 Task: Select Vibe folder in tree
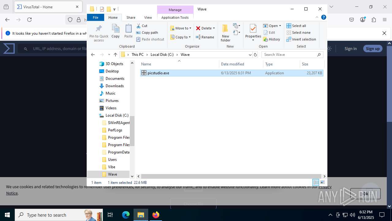111,167
